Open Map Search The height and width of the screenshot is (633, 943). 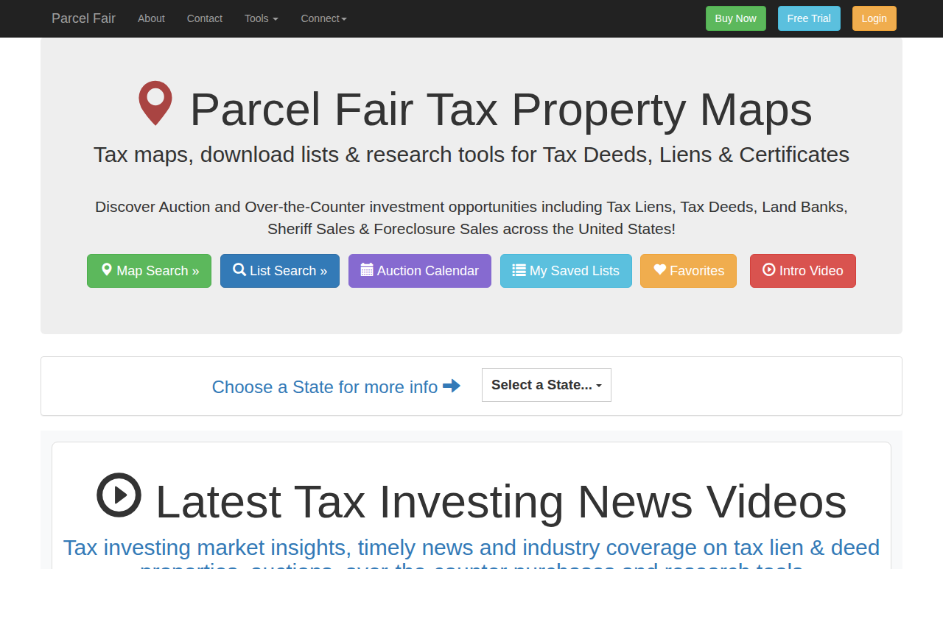pyautogui.click(x=149, y=271)
